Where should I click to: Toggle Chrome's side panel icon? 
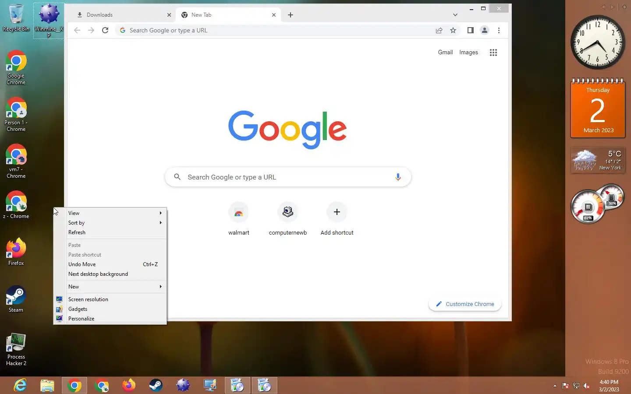471,30
